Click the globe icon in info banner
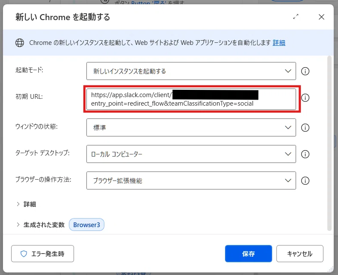This screenshot has width=338, height=275. click(x=20, y=43)
